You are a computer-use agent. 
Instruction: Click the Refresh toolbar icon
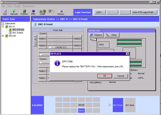pyautogui.click(x=14, y=12)
